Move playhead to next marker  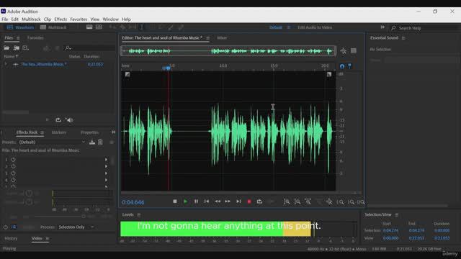[238, 201]
